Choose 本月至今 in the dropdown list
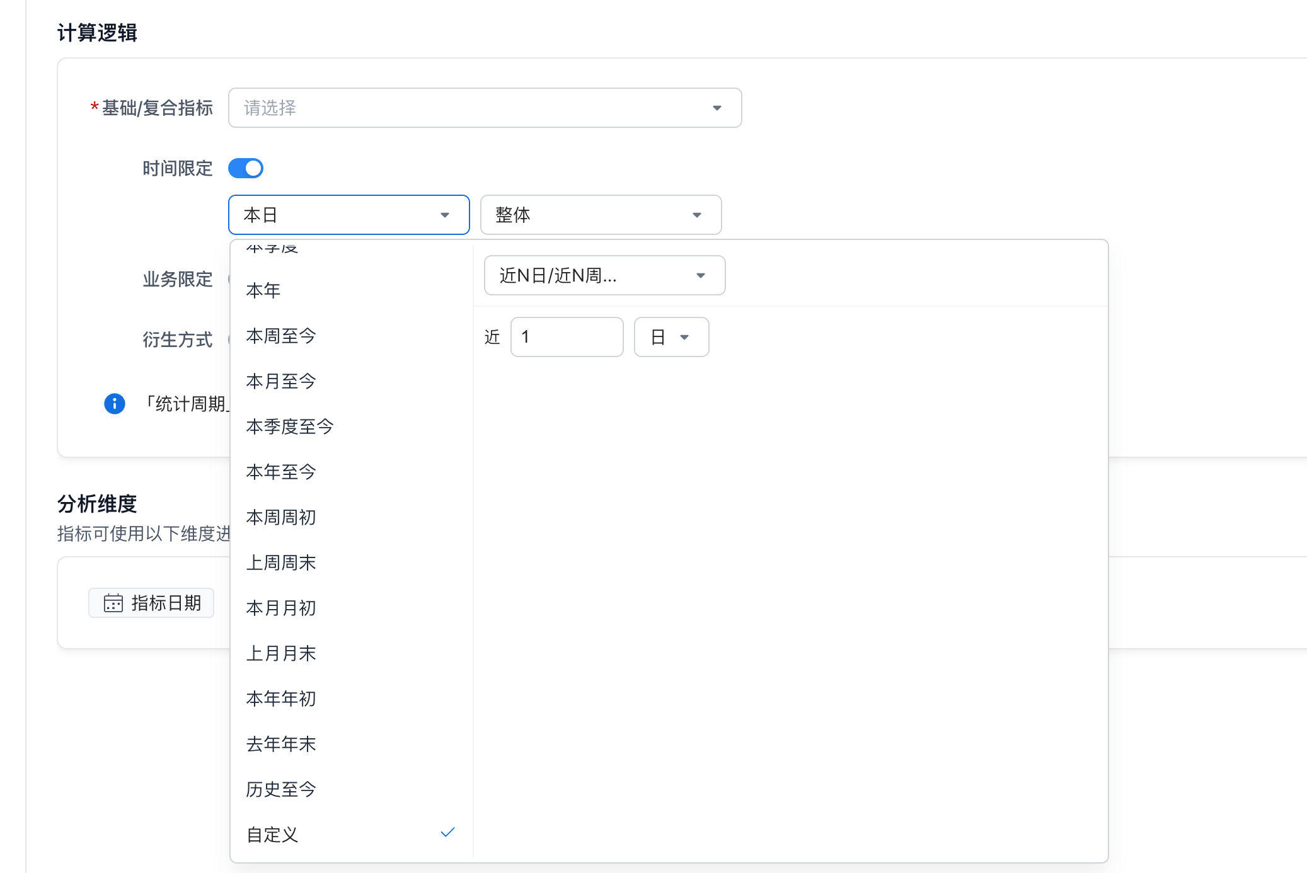1307x873 pixels. (281, 381)
